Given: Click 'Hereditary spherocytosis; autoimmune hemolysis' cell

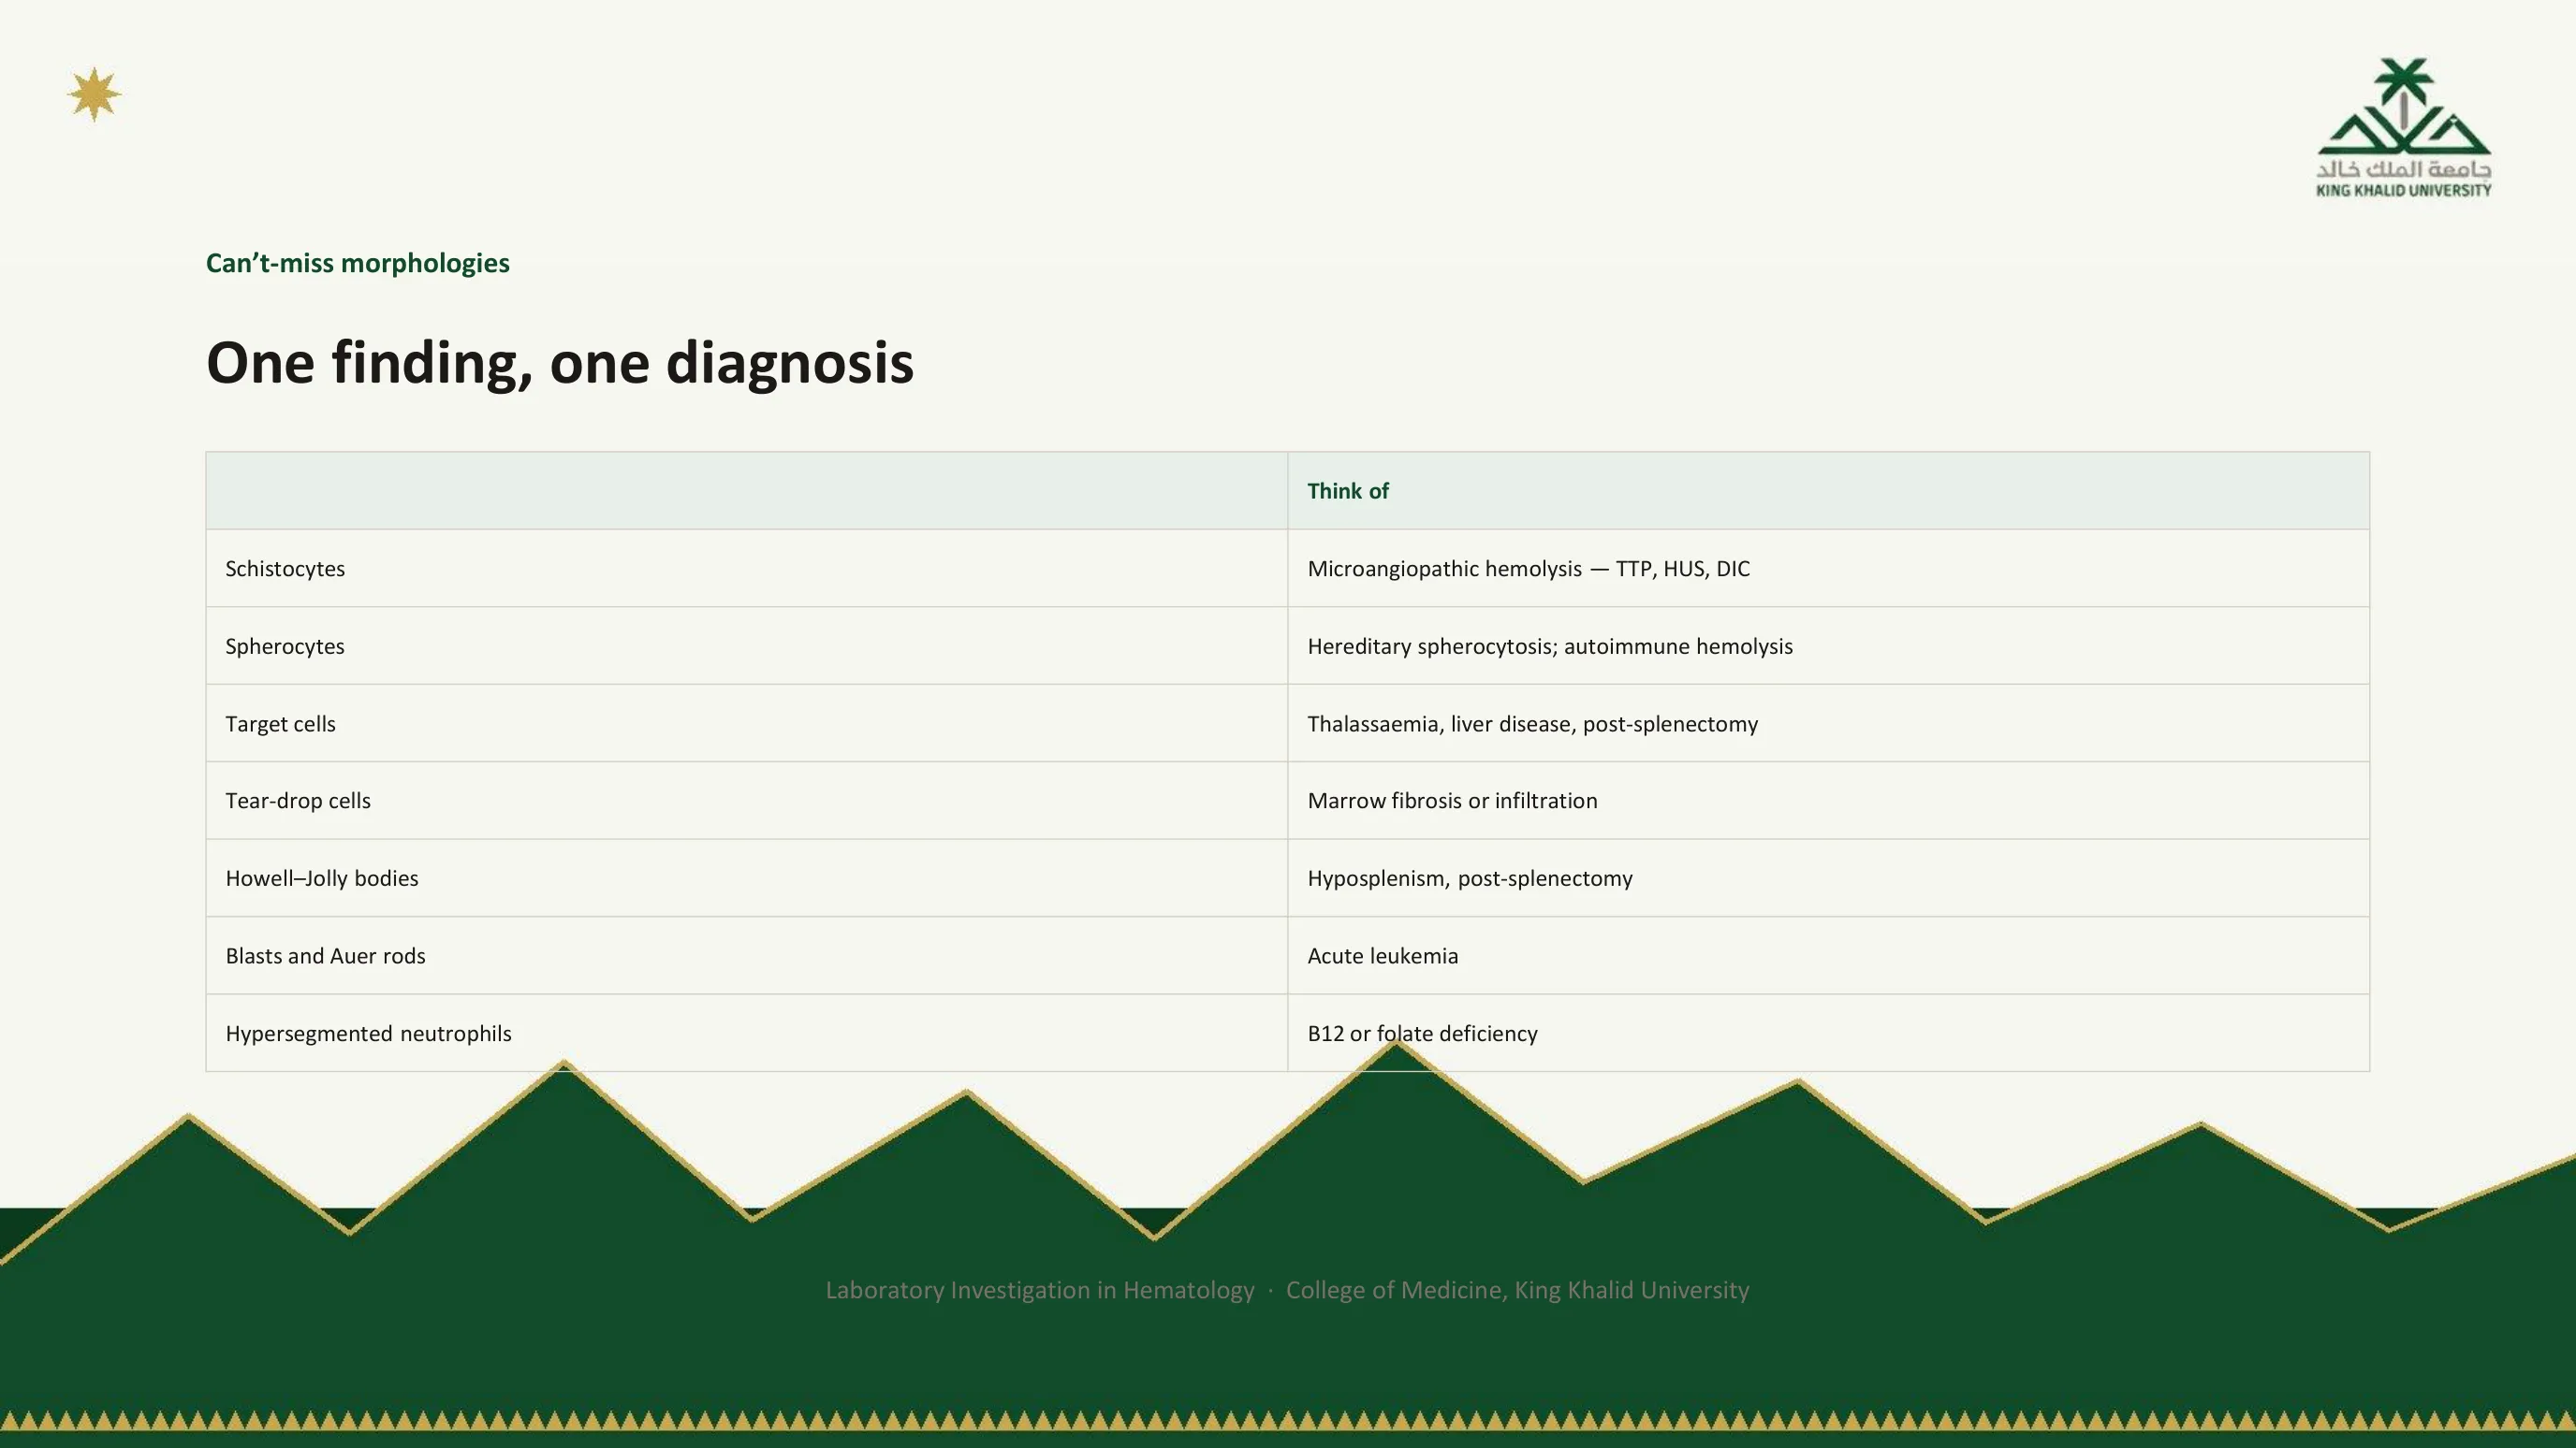Looking at the screenshot, I should pyautogui.click(x=1828, y=645).
